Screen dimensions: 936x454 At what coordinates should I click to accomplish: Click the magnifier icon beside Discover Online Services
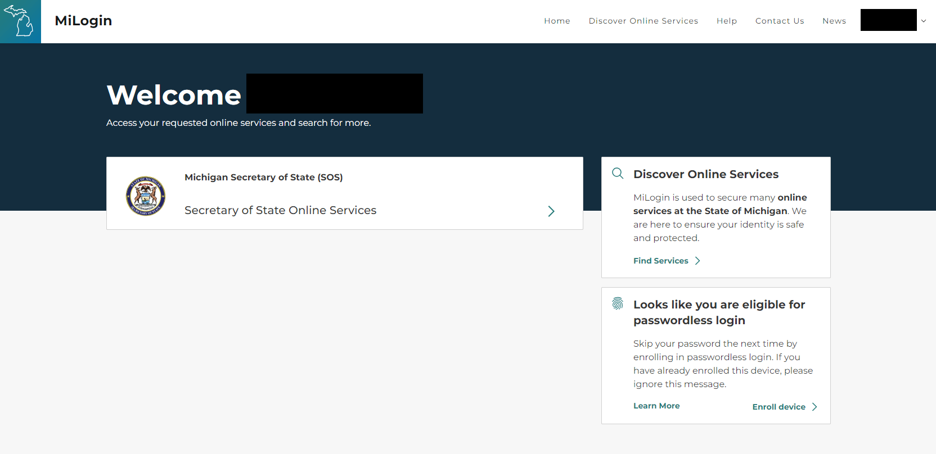[618, 173]
